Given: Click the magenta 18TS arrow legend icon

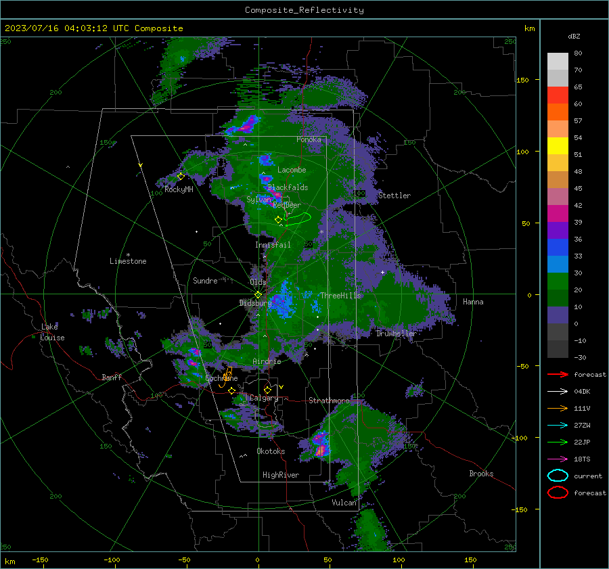Looking at the screenshot, I should point(558,459).
